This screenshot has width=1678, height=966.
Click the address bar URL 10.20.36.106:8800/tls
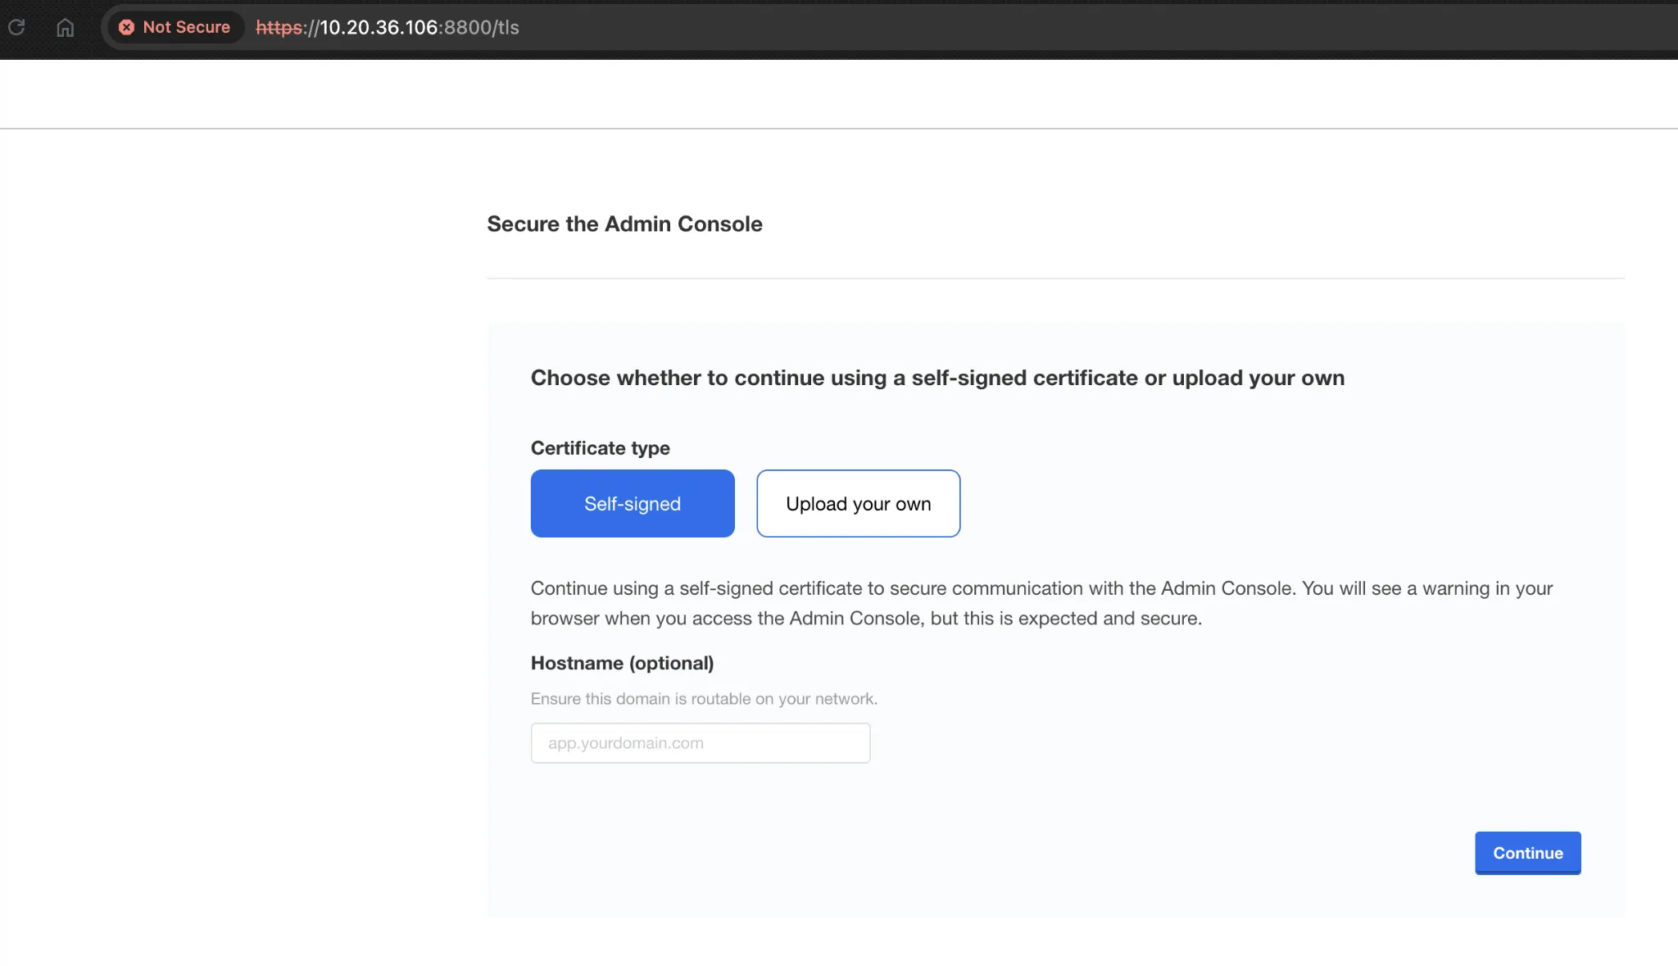point(388,27)
